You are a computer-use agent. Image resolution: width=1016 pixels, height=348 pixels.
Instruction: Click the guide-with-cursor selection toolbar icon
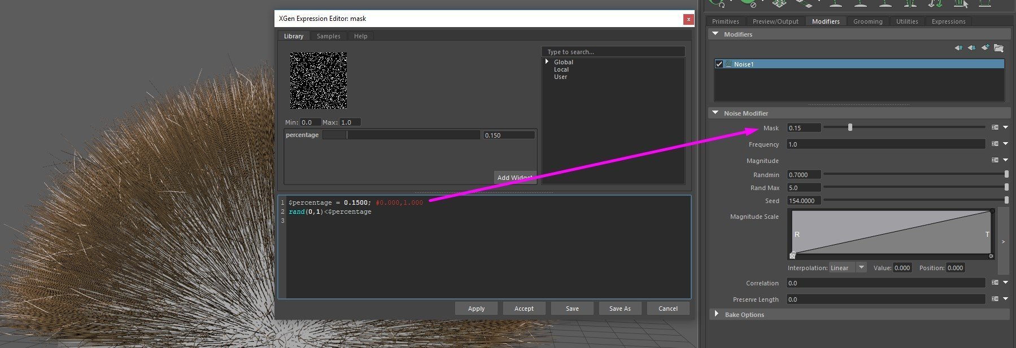(961, 3)
